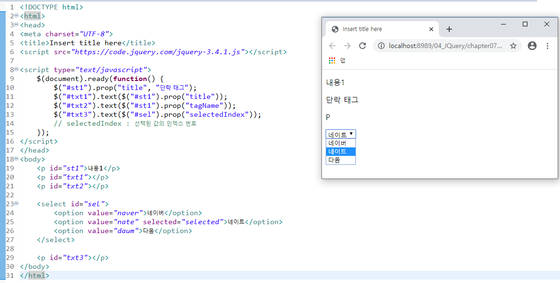Image resolution: width=560 pixels, height=283 pixels.
Task: Close the 'Insert title here' tab
Action: pos(431,29)
